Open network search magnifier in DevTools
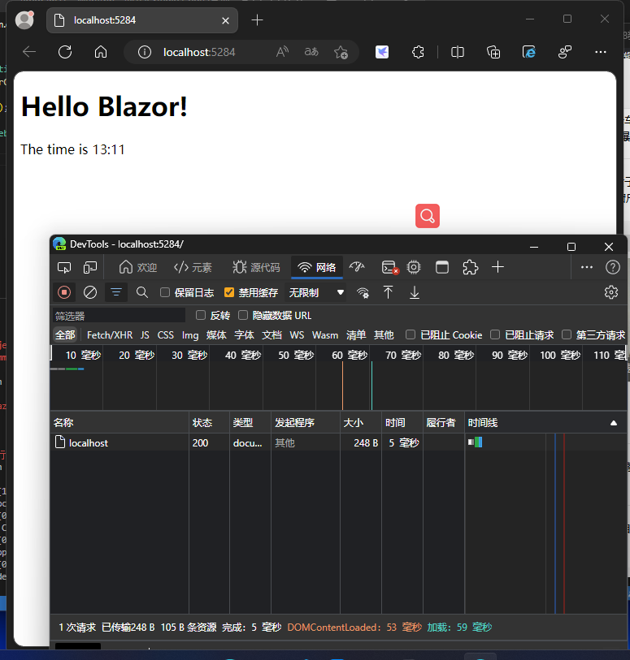 tap(142, 292)
